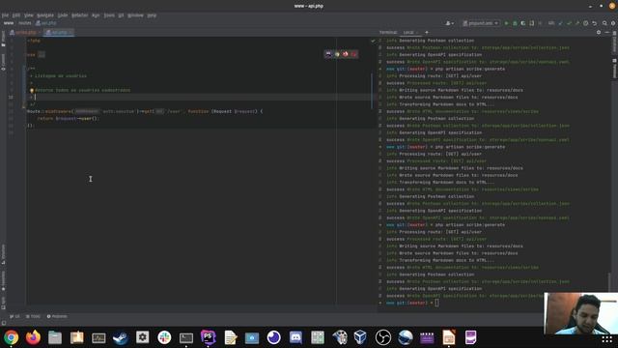Open the Window menu
Image resolution: width=618 pixels, height=348 pixels.
click(x=135, y=15)
